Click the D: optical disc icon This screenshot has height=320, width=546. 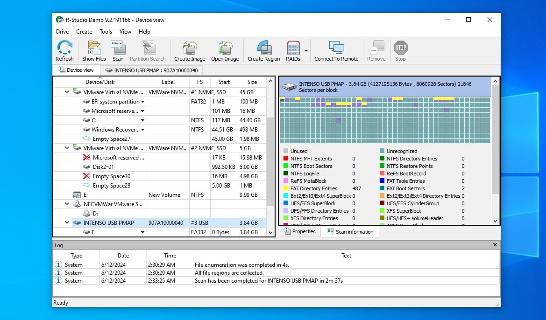(x=86, y=213)
